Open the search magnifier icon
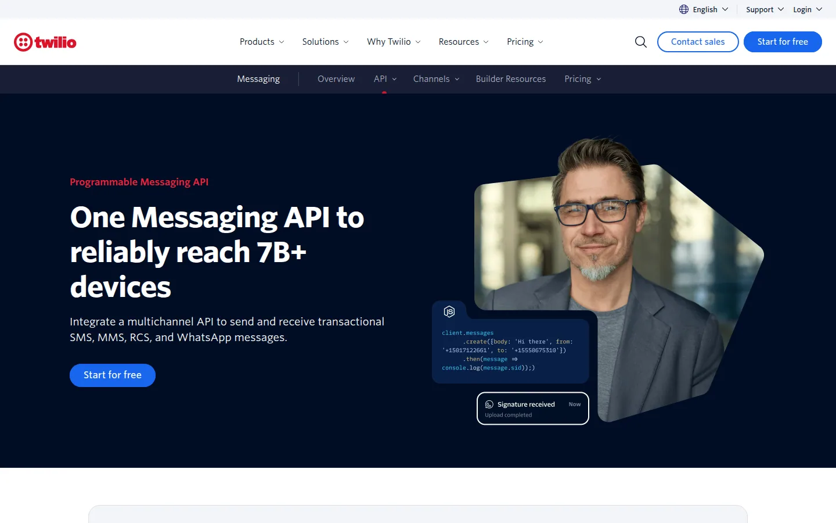 (x=641, y=42)
